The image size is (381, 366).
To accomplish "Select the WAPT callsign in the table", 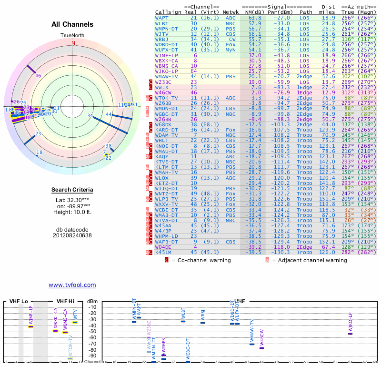I will [x=162, y=18].
